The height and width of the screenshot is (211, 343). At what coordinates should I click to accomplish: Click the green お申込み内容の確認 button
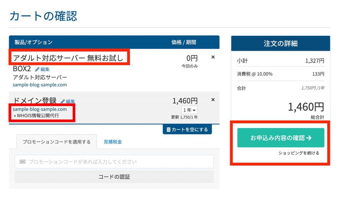[281, 138]
